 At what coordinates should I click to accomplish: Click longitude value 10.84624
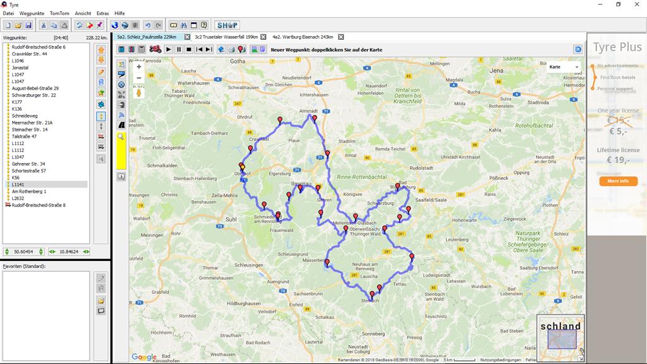coord(69,252)
